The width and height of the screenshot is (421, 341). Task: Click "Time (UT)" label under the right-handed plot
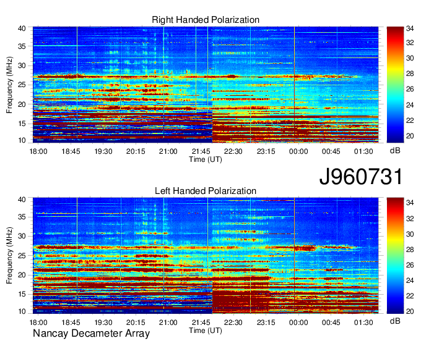click(206, 159)
